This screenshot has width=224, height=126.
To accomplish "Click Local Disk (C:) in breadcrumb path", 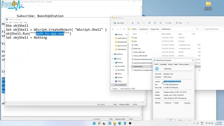I will pyautogui.click(x=143, y=29).
